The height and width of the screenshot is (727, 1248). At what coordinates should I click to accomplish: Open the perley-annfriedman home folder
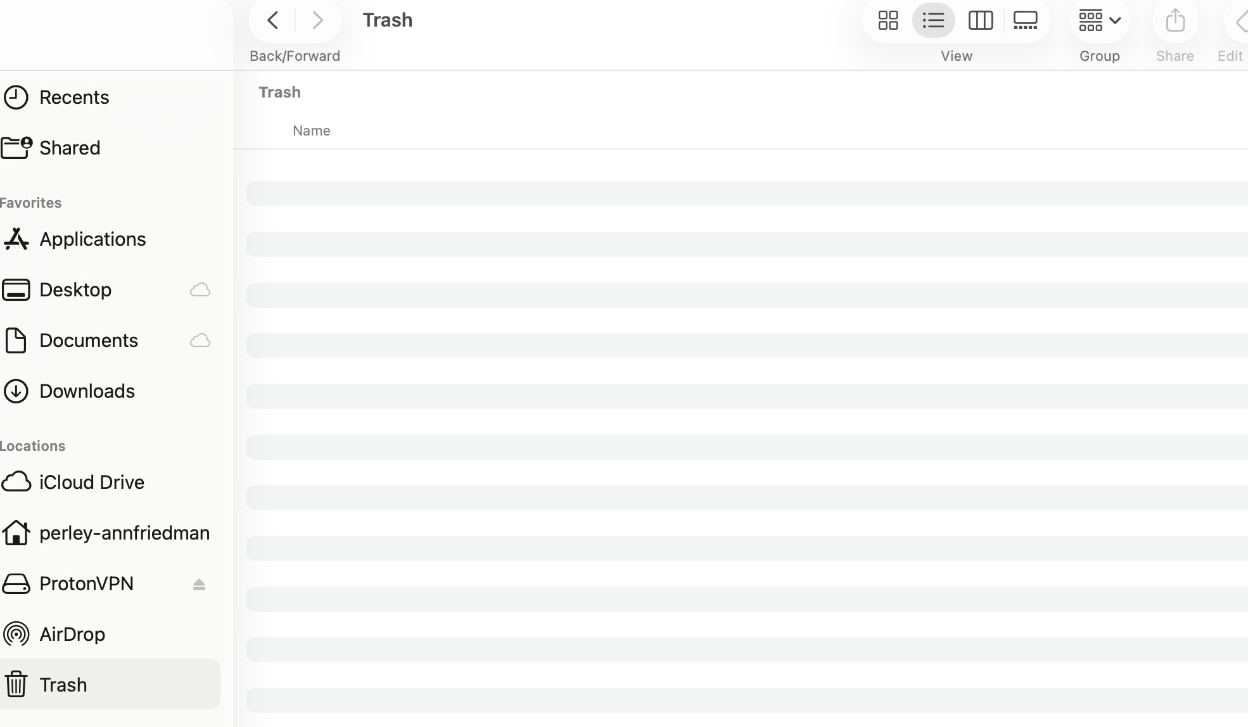(x=124, y=533)
